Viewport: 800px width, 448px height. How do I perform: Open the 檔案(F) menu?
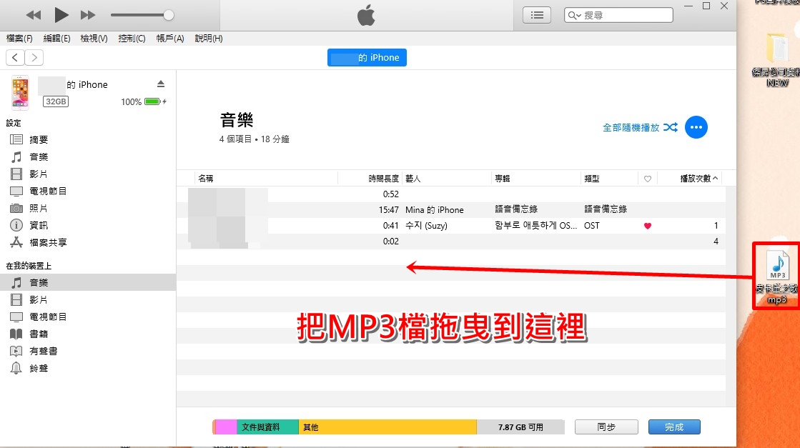19,38
